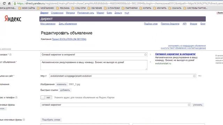Click the browser address bar
This screenshot has width=223, height=125.
118,3
